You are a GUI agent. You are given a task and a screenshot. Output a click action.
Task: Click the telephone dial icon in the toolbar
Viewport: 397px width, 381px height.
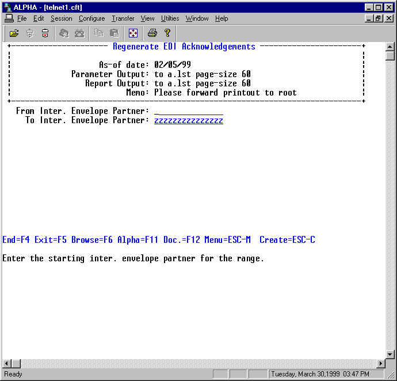[x=79, y=33]
